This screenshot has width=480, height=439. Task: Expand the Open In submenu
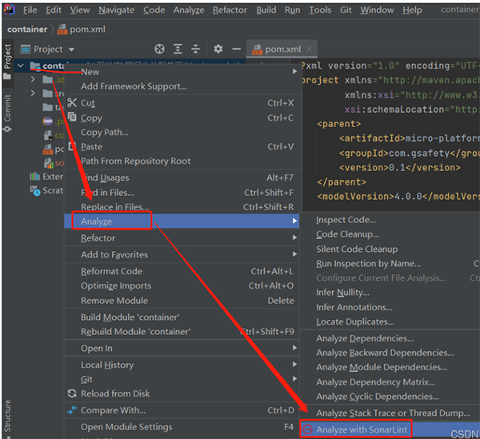point(182,348)
